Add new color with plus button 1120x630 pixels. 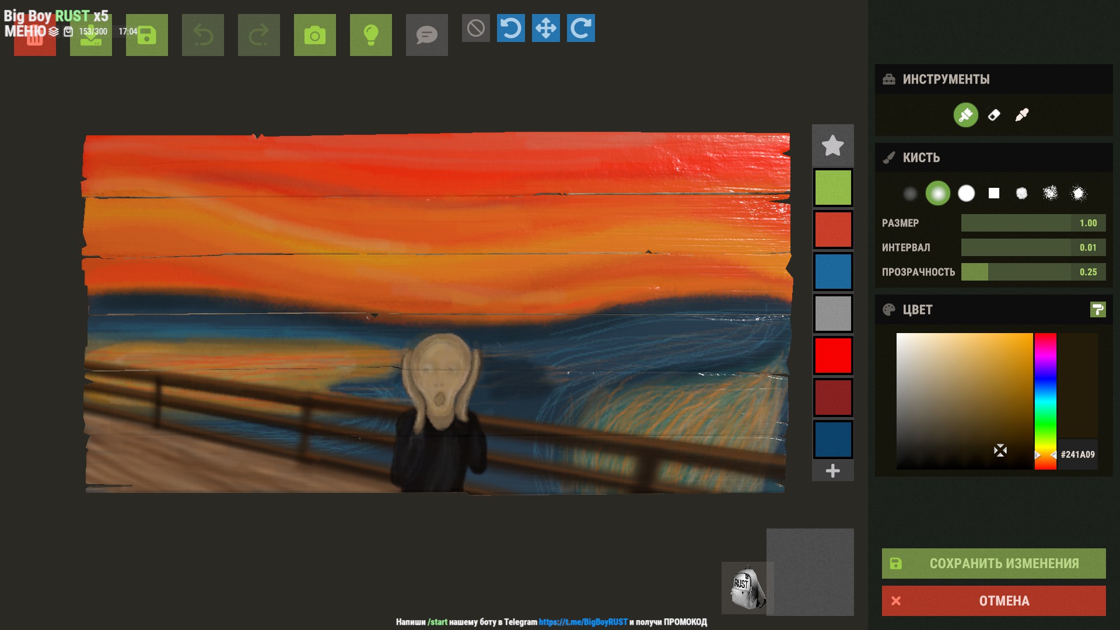coord(832,471)
